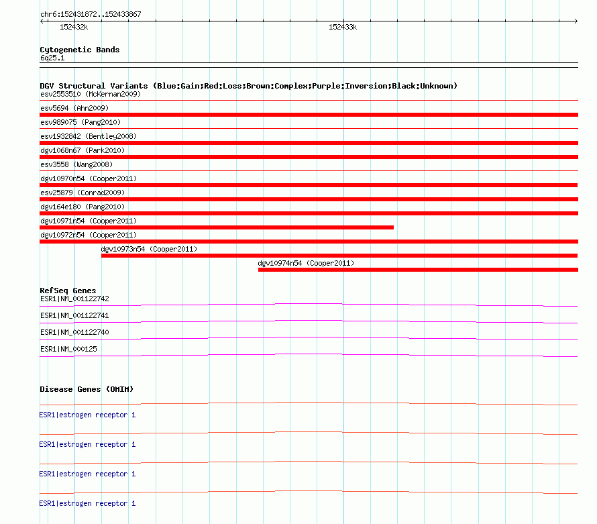
Task: Click the 152432k ruler label
Action: click(x=74, y=27)
